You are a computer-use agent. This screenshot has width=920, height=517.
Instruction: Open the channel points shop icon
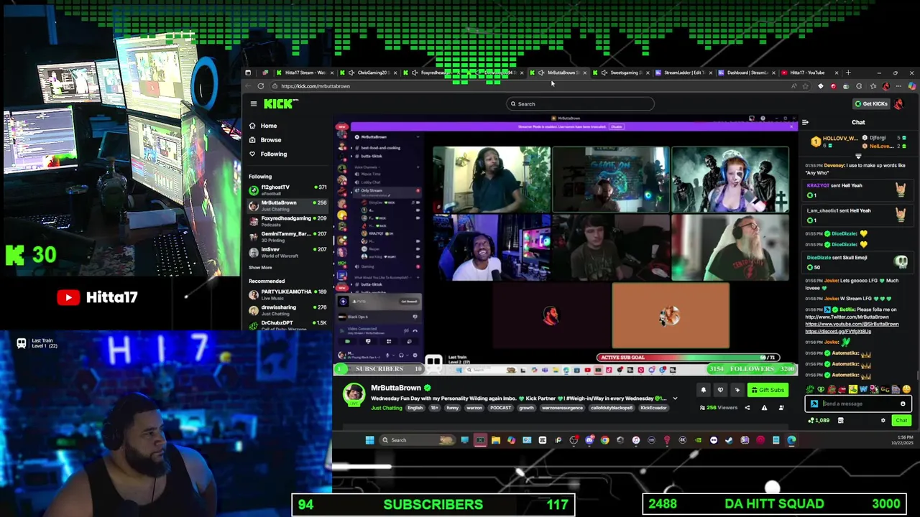(840, 421)
